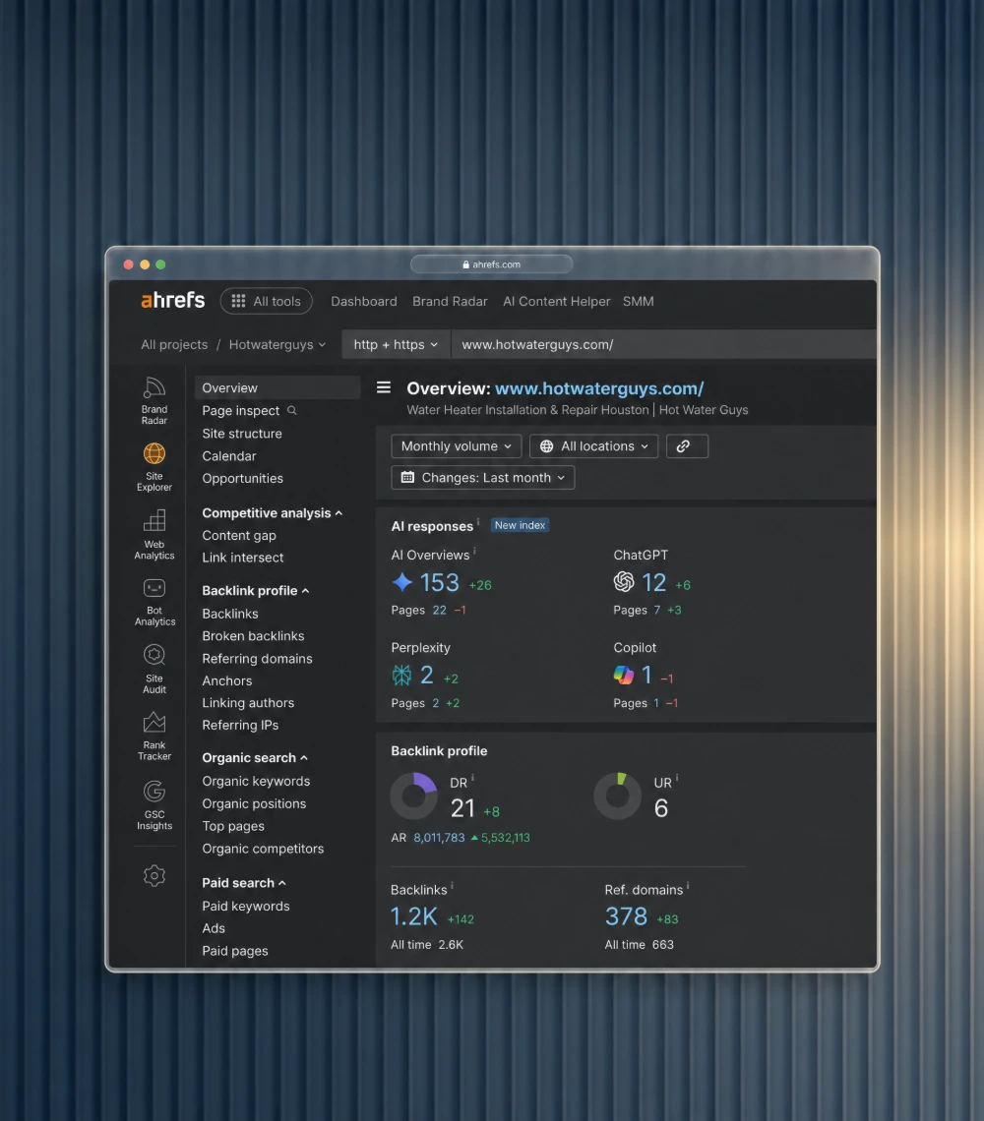The width and height of the screenshot is (984, 1121).
Task: Open Changes: Last month dropdown
Action: click(x=483, y=478)
